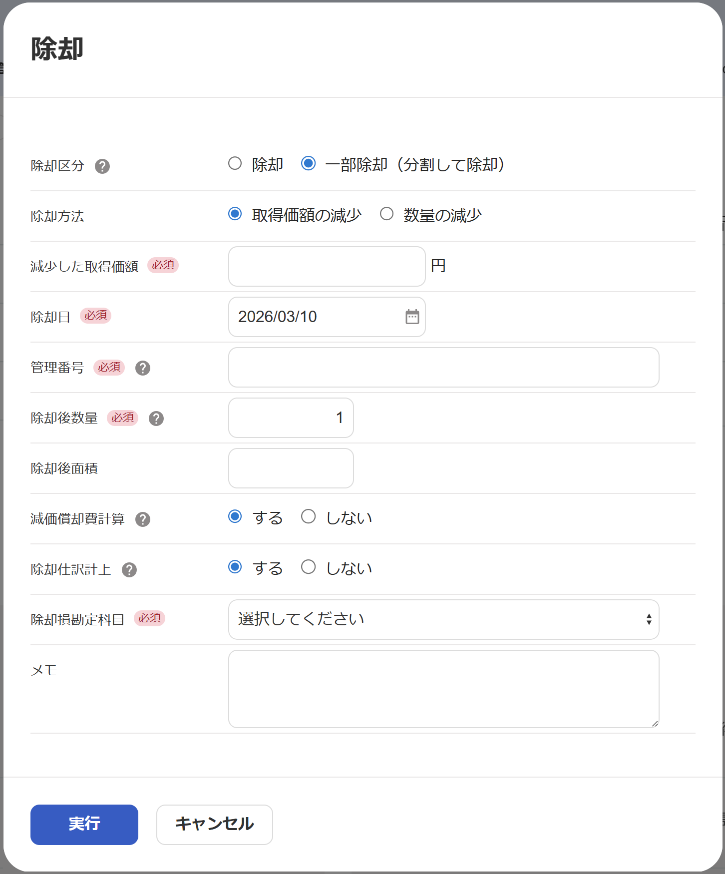
Task: Click the blue 実行 button
Action: 84,825
